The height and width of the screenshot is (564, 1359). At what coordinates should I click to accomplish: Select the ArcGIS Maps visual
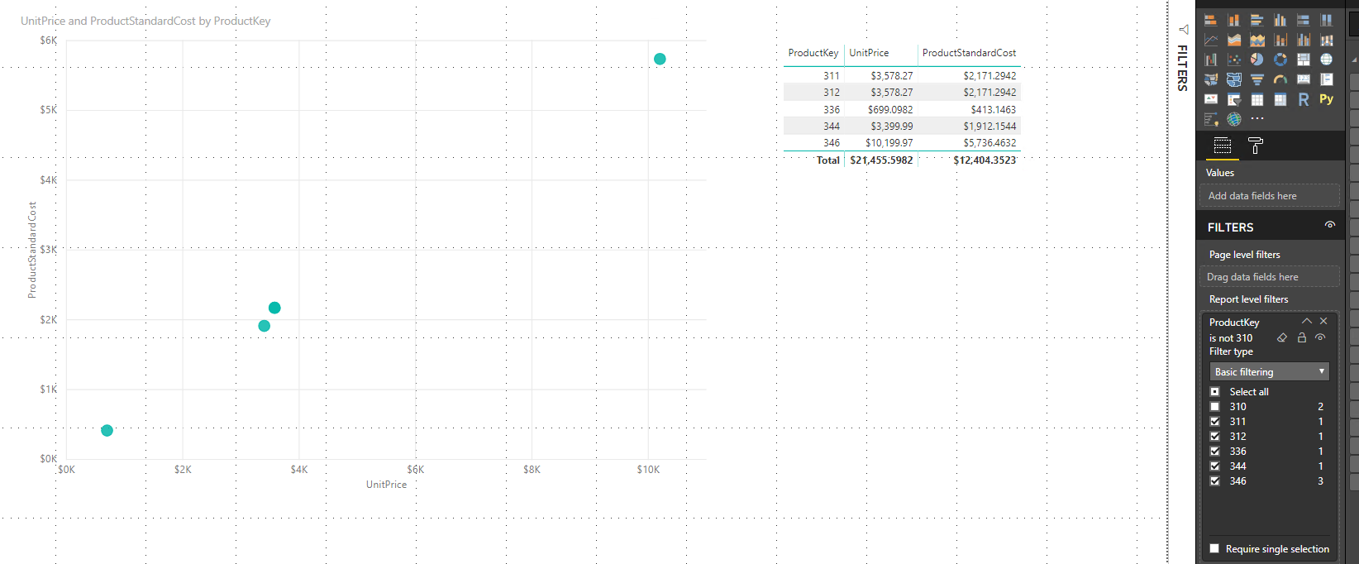click(1234, 119)
